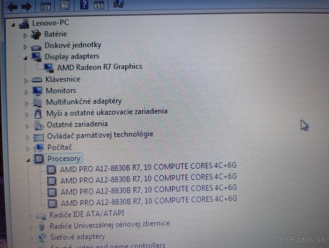Click the Back arrow toolbar button
This screenshot has width=329, height=248.
click(x=12, y=7)
